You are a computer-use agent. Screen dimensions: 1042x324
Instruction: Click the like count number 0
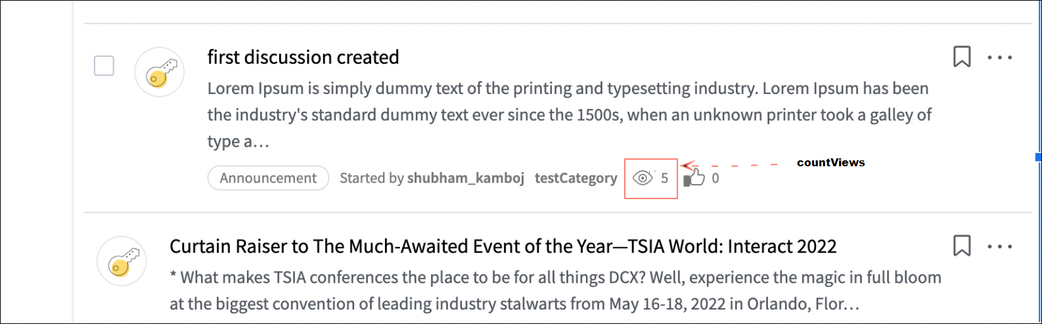(715, 178)
